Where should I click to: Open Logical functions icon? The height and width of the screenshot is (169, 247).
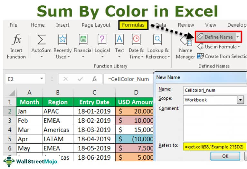point(102,40)
